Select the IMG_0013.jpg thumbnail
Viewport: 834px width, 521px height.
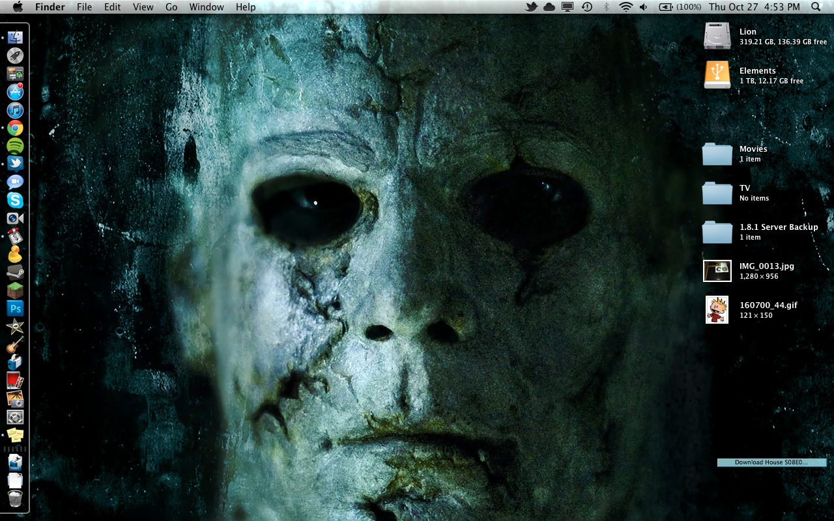(x=717, y=270)
